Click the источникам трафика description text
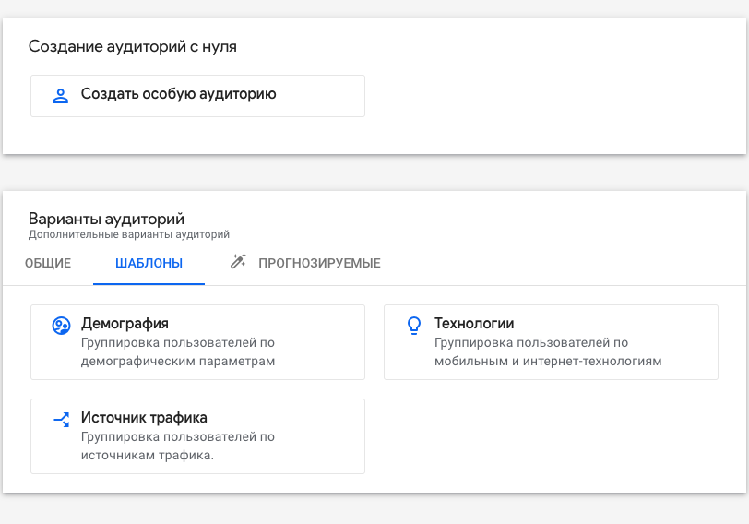 pyautogui.click(x=148, y=455)
